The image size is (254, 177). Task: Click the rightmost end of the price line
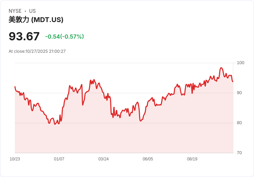coord(233,81)
